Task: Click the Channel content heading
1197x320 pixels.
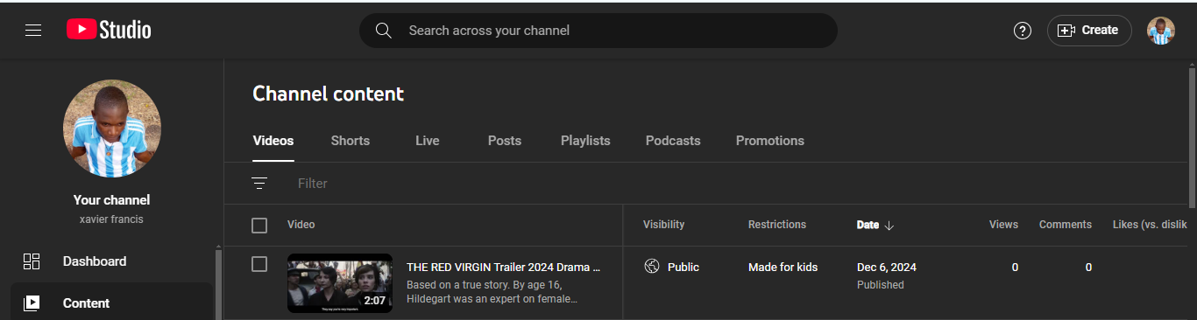Action: (329, 94)
